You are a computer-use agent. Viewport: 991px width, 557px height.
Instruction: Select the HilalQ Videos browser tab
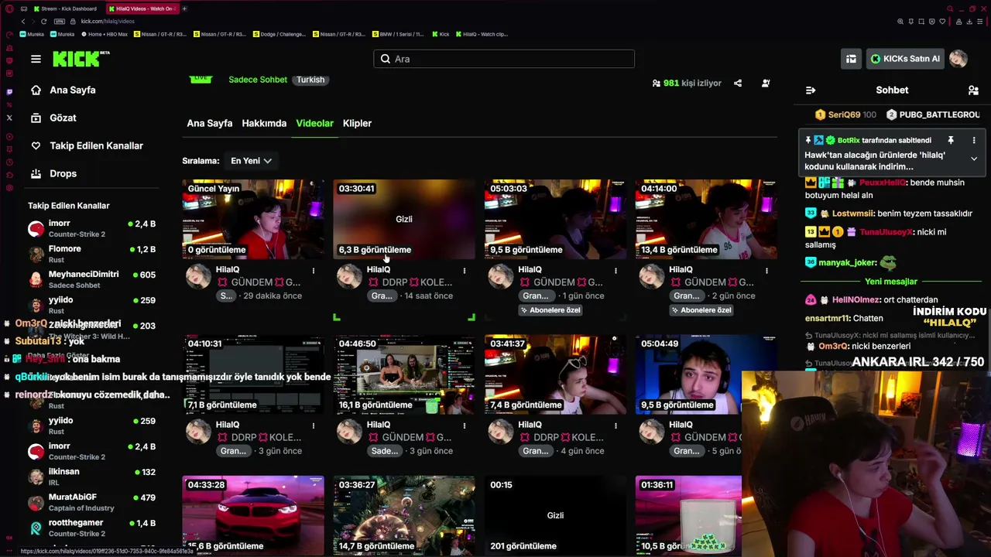click(142, 9)
